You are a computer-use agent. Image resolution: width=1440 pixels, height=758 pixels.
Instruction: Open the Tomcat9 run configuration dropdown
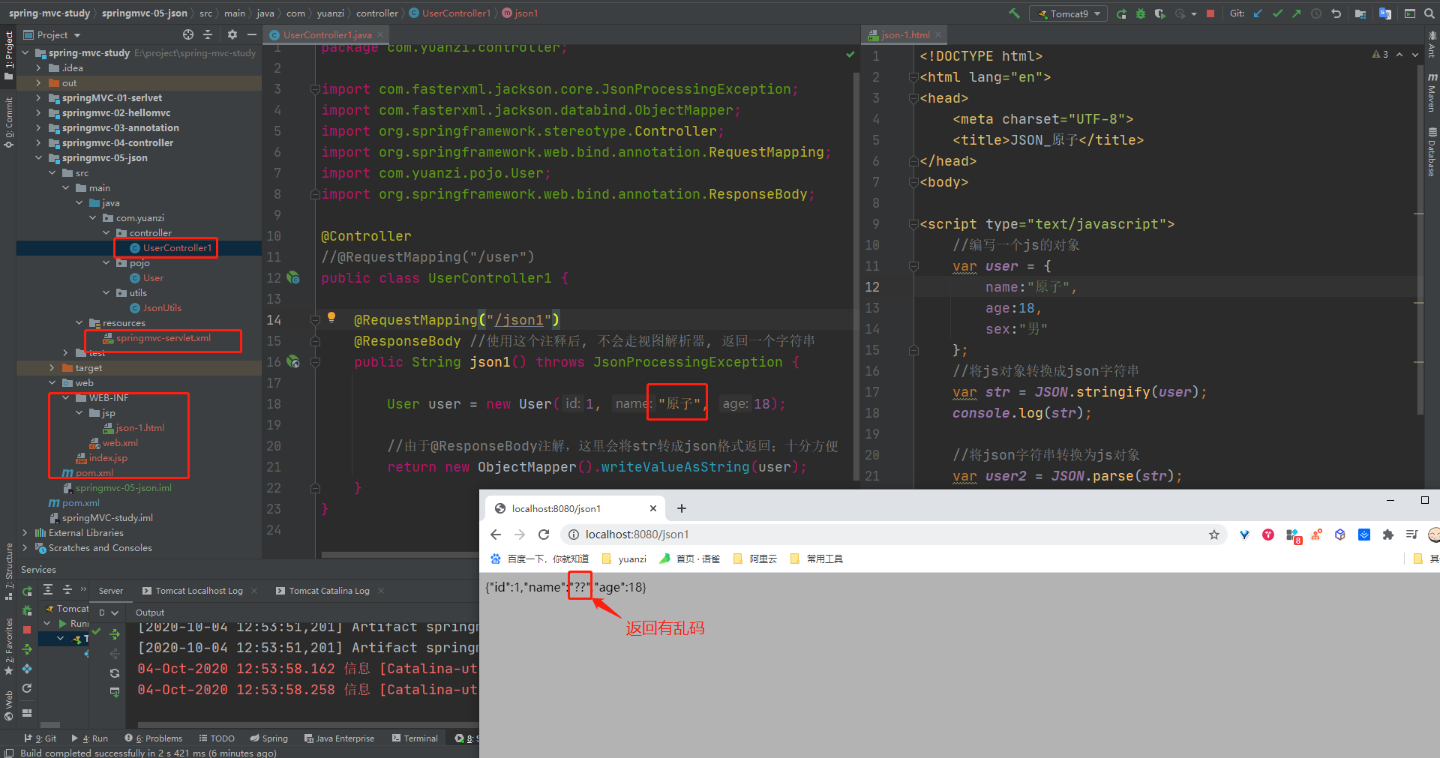click(x=1069, y=13)
